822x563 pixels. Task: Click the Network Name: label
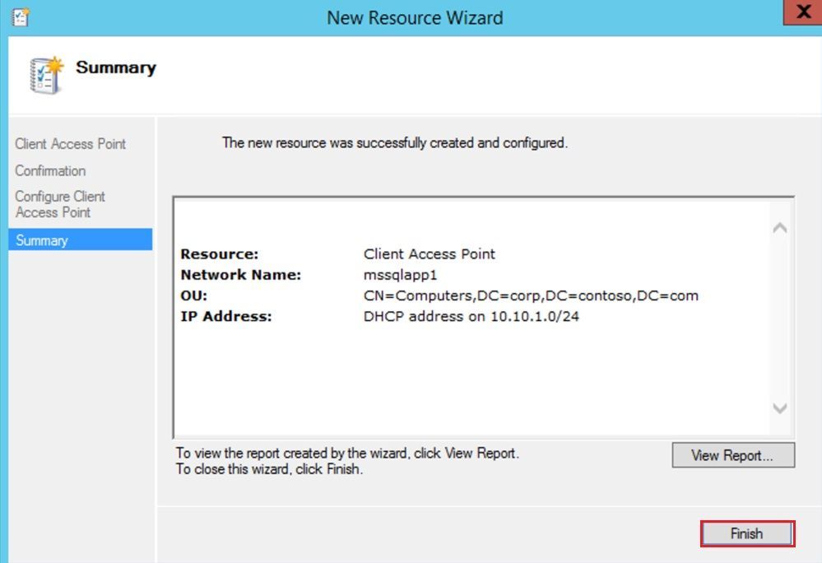241,275
